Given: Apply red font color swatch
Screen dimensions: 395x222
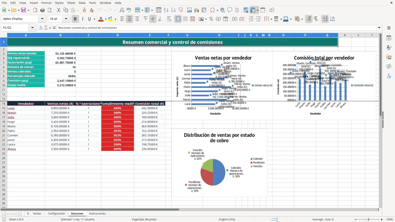Looking at the screenshot, I should (101, 19).
